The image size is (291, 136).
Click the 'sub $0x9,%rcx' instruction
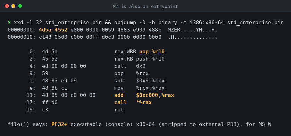(x=139, y=81)
